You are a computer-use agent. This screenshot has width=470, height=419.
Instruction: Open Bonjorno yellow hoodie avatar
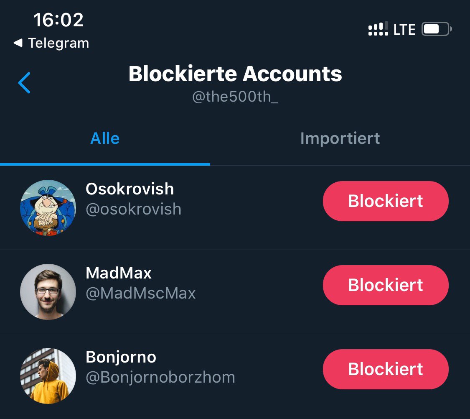48,376
